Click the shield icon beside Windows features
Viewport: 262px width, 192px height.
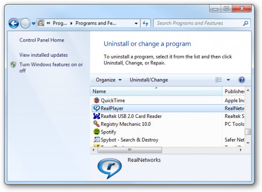(13, 64)
